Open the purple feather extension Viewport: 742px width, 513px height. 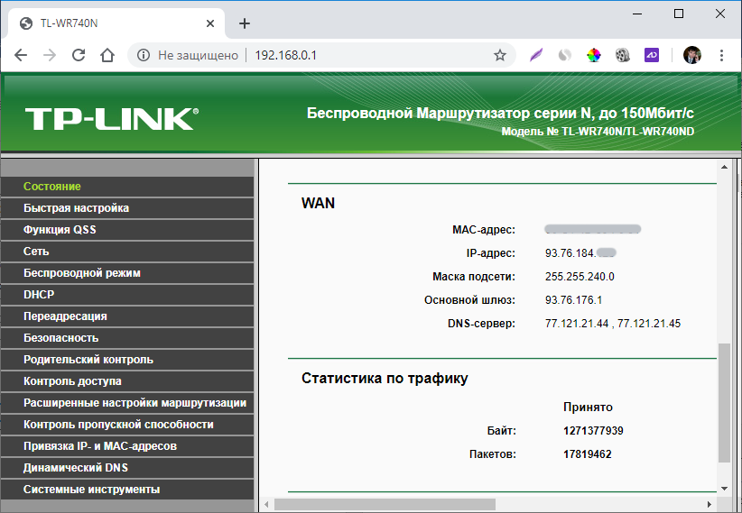pyautogui.click(x=536, y=55)
